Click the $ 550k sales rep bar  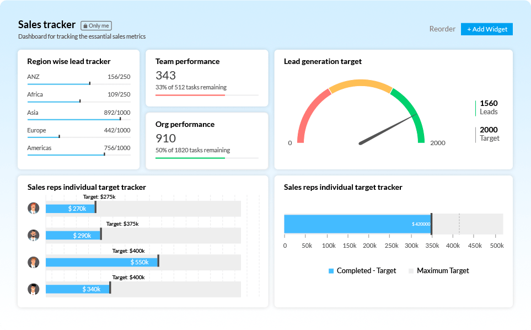coord(102,262)
